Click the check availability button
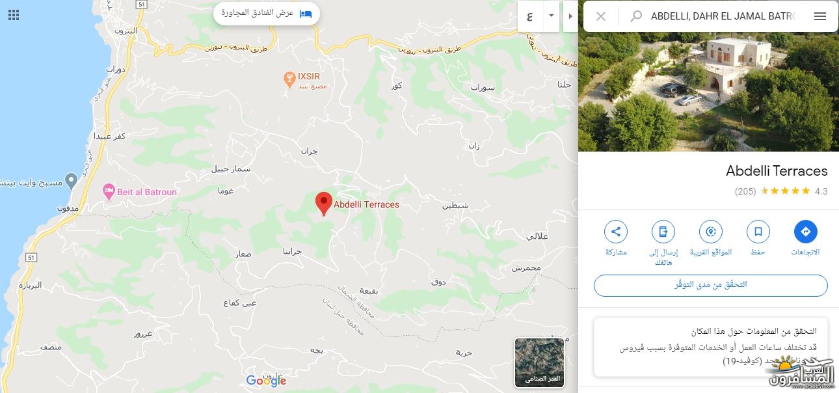Screen dimensions: 839x393 point(710,285)
